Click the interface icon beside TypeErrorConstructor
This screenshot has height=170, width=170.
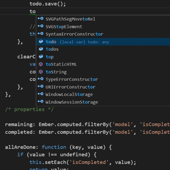pyautogui.click(x=40, y=79)
